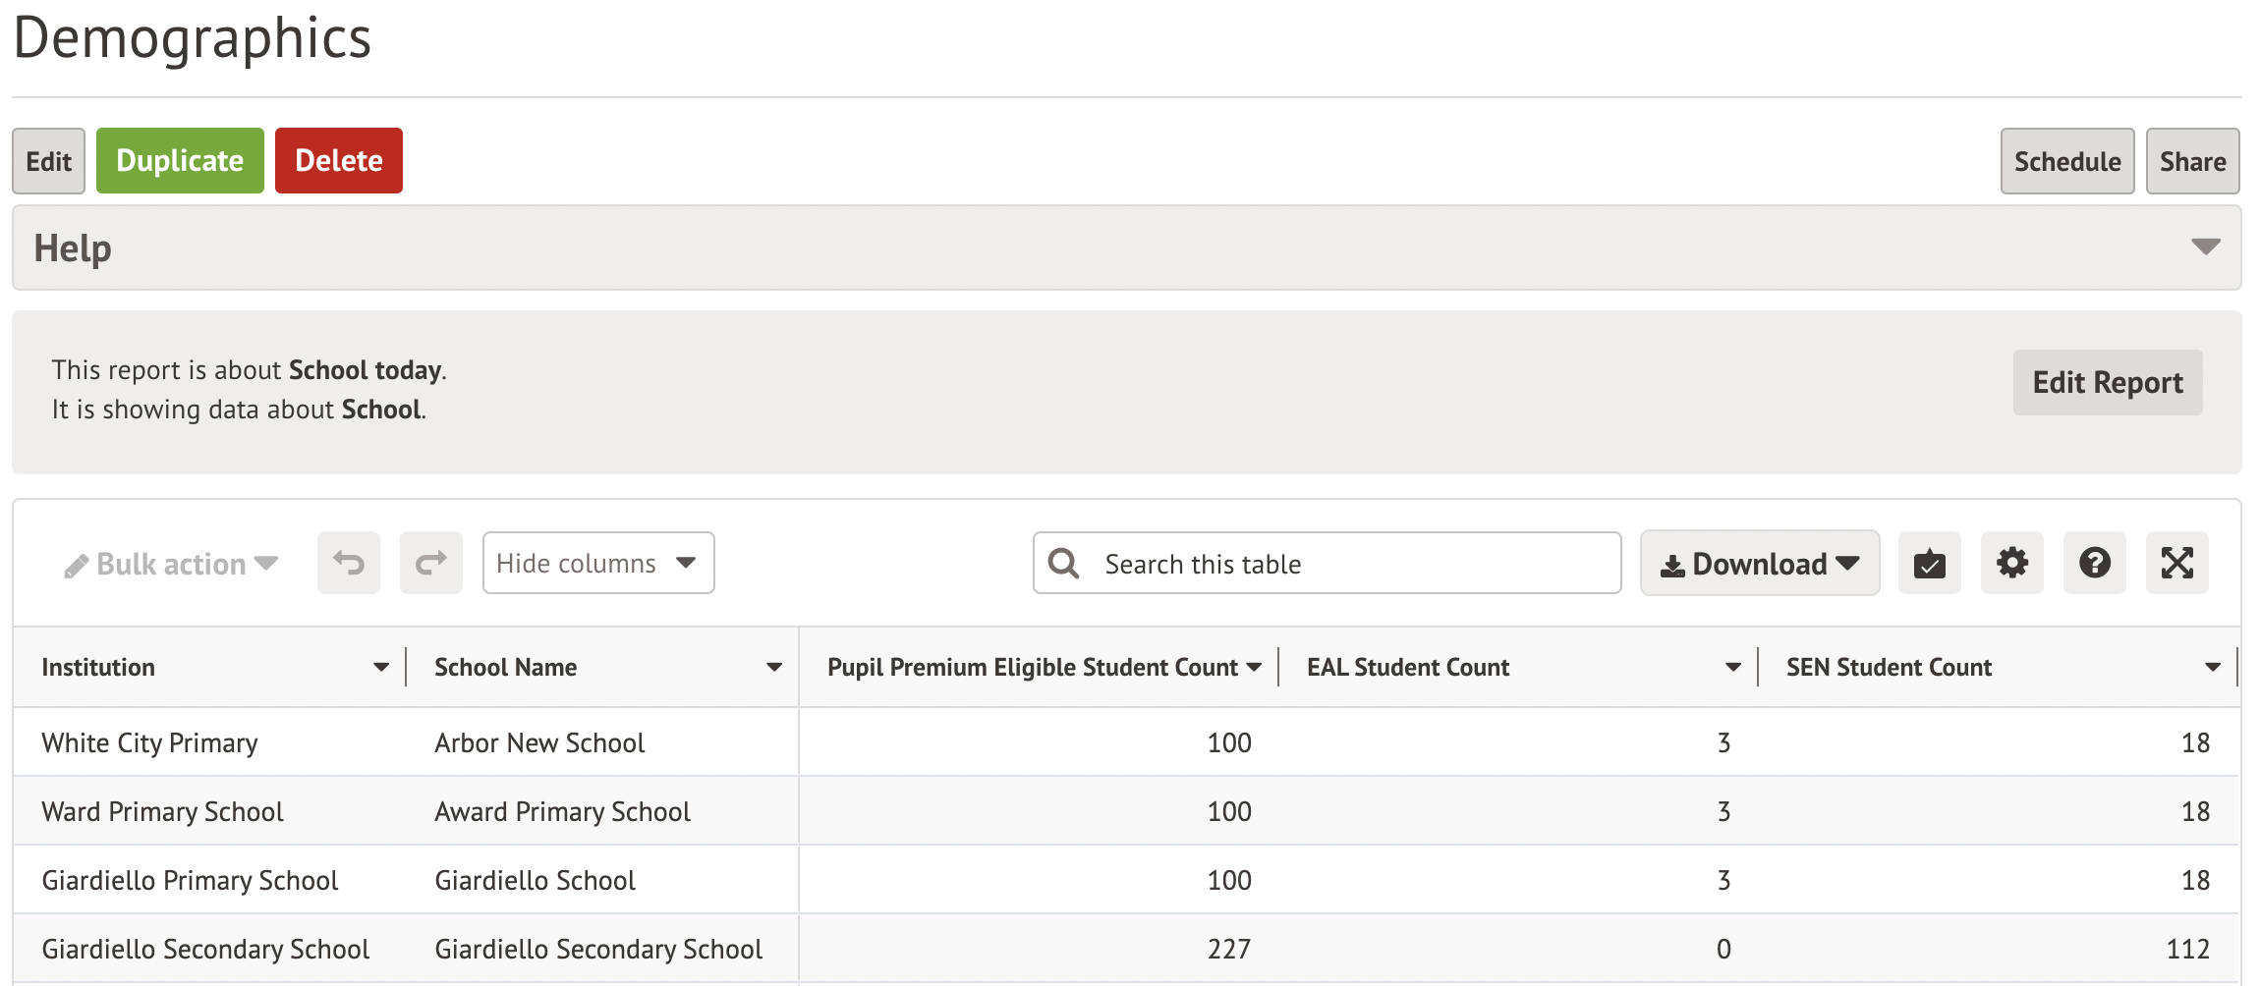Click the red Delete button

pos(338,161)
